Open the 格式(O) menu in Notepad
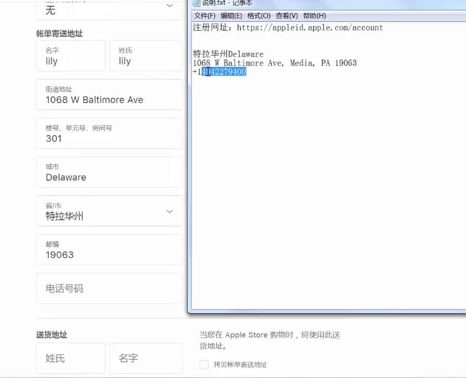Viewport: 466px width, 378px height. pyautogui.click(x=258, y=16)
